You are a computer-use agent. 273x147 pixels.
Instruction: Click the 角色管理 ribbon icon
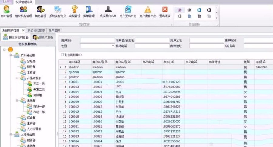[40, 12]
